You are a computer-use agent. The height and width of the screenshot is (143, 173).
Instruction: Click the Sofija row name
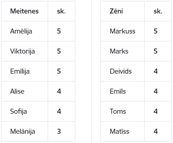click(18, 111)
